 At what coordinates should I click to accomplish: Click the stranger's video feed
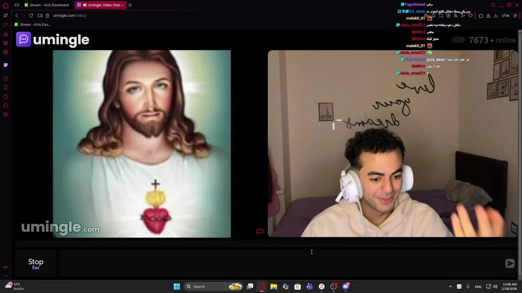point(142,144)
